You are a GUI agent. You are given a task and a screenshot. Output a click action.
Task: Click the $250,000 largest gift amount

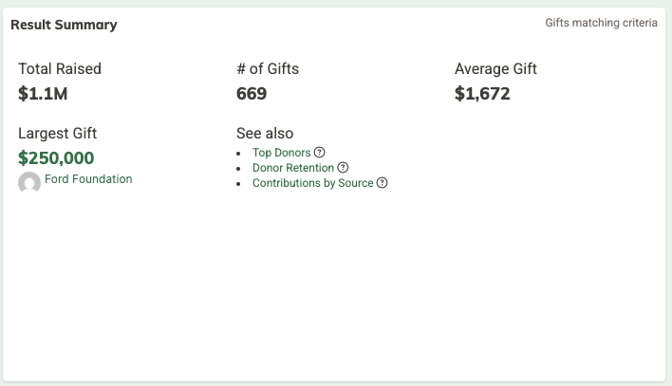(56, 157)
